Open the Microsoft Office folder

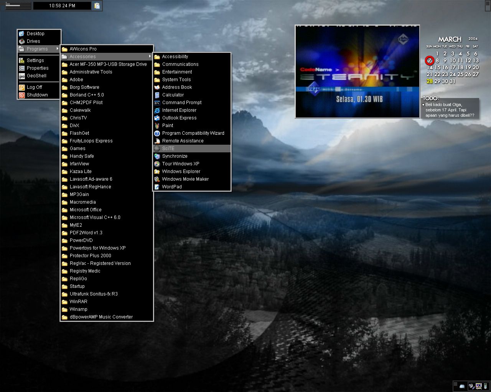(x=107, y=210)
